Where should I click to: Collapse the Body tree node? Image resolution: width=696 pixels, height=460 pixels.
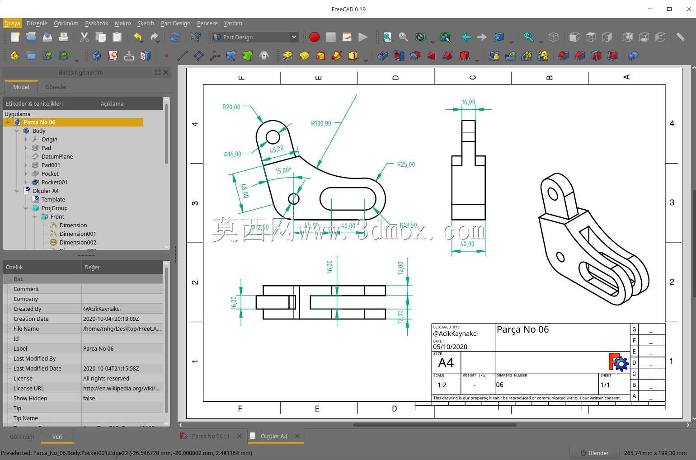point(17,131)
